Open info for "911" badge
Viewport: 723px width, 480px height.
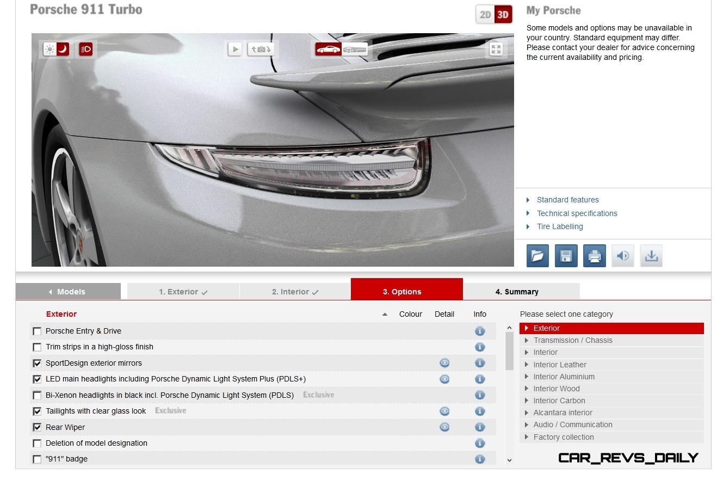479,459
